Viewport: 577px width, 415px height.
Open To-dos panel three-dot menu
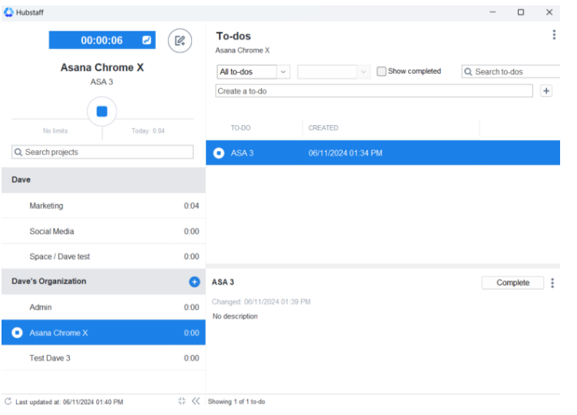554,35
